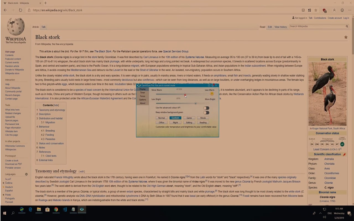Click black stork photo thumbnail
The image size is (354, 221).
327,94
